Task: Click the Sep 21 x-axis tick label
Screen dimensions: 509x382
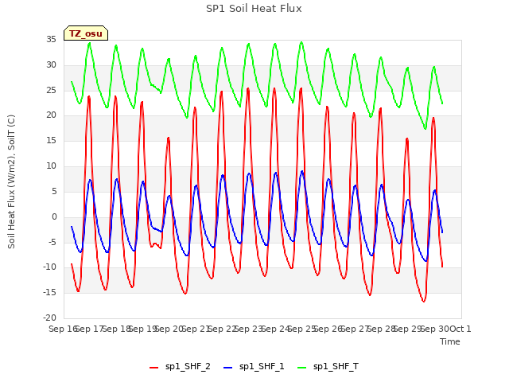Action: point(196,329)
